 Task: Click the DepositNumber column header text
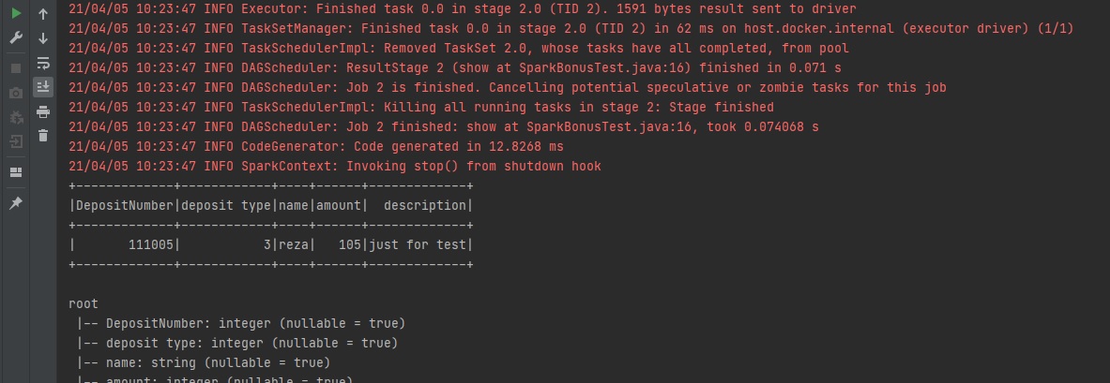[x=125, y=205]
